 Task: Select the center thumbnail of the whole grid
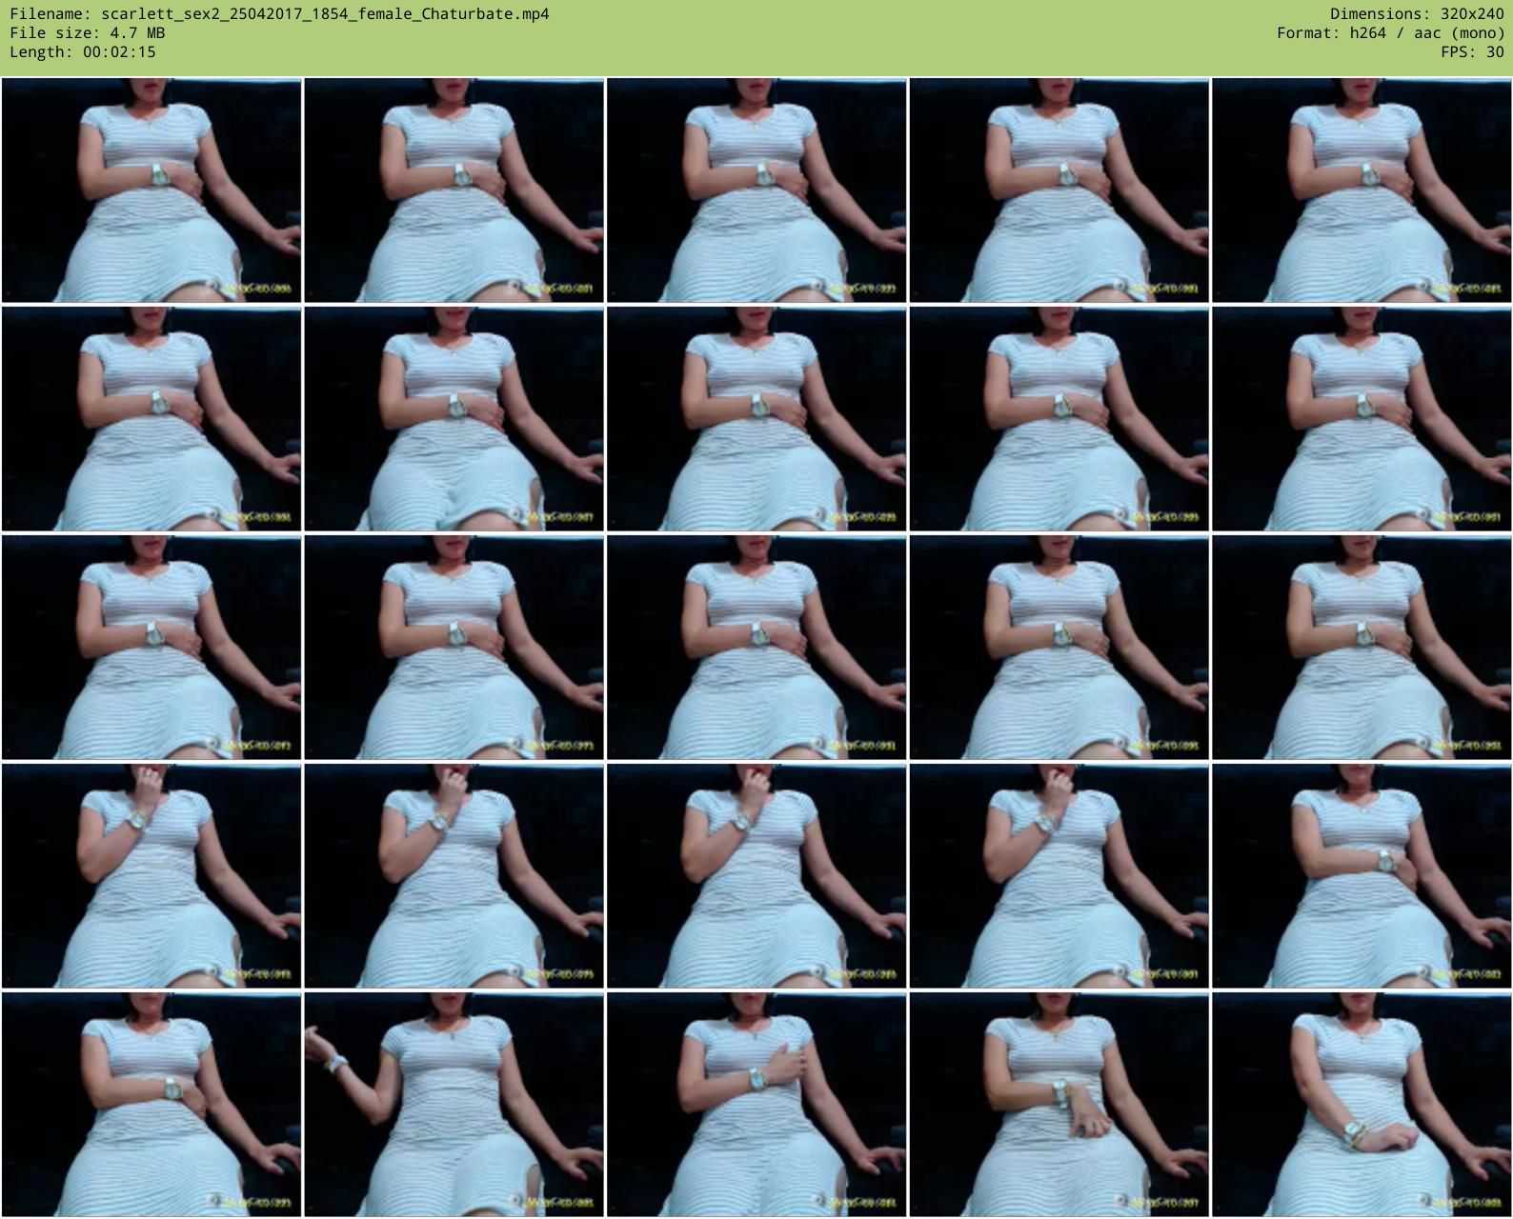click(x=756, y=648)
